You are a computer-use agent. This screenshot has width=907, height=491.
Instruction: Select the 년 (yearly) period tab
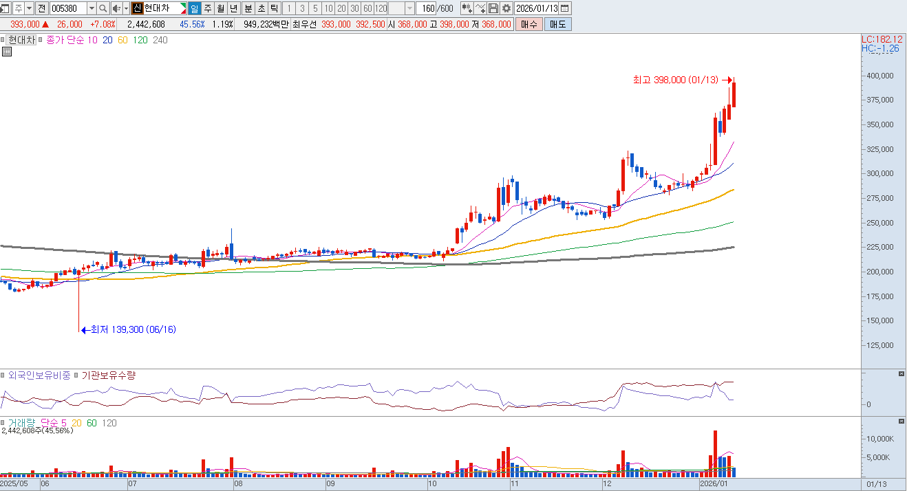[x=233, y=8]
